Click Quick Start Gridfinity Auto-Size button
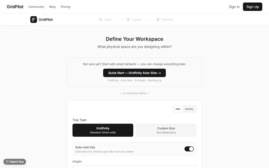The width and height of the screenshot is (269, 168). tap(134, 73)
